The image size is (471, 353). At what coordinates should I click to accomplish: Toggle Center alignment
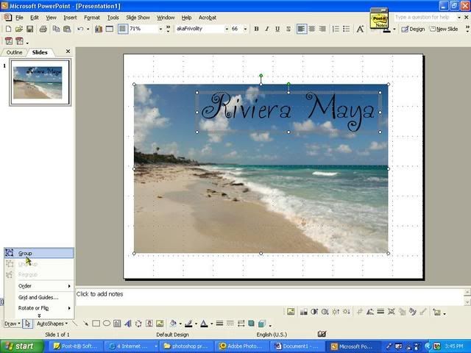(312, 29)
